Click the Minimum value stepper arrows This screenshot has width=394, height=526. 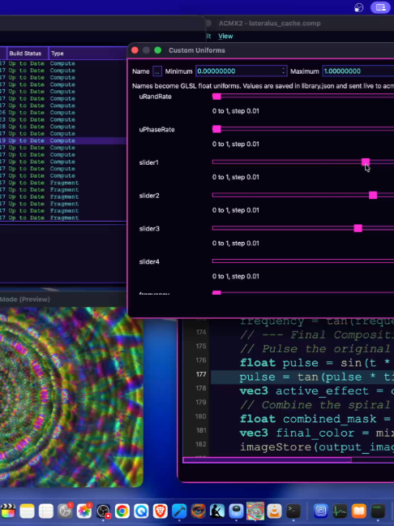(284, 71)
